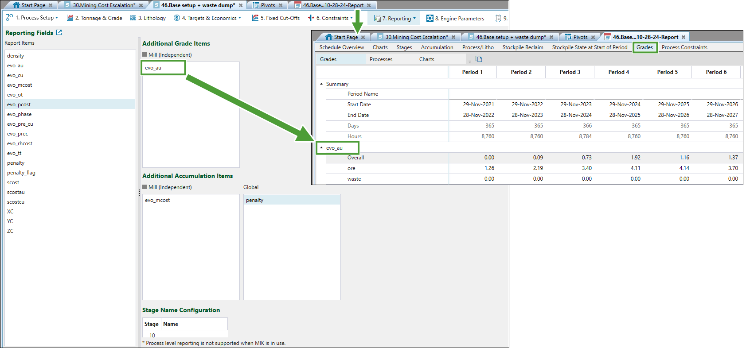Expand the 7. Reporting dropdown
Screen dimensions: 746x348
click(x=414, y=18)
